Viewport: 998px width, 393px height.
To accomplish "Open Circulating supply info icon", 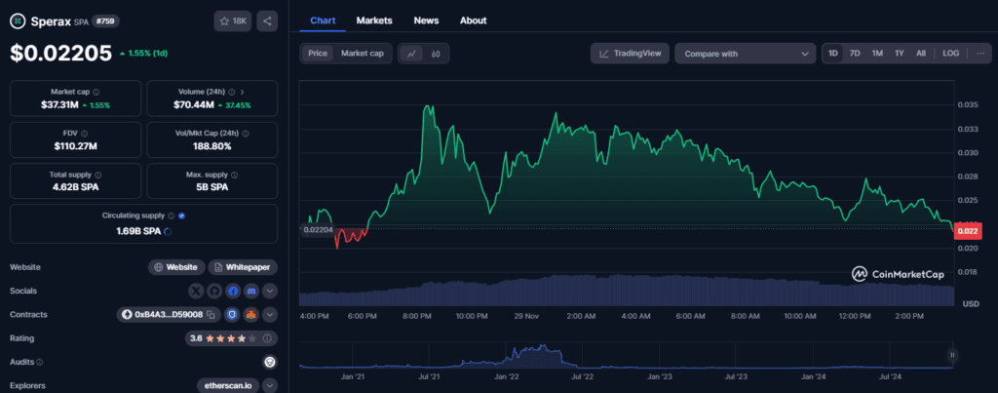I will click(172, 216).
